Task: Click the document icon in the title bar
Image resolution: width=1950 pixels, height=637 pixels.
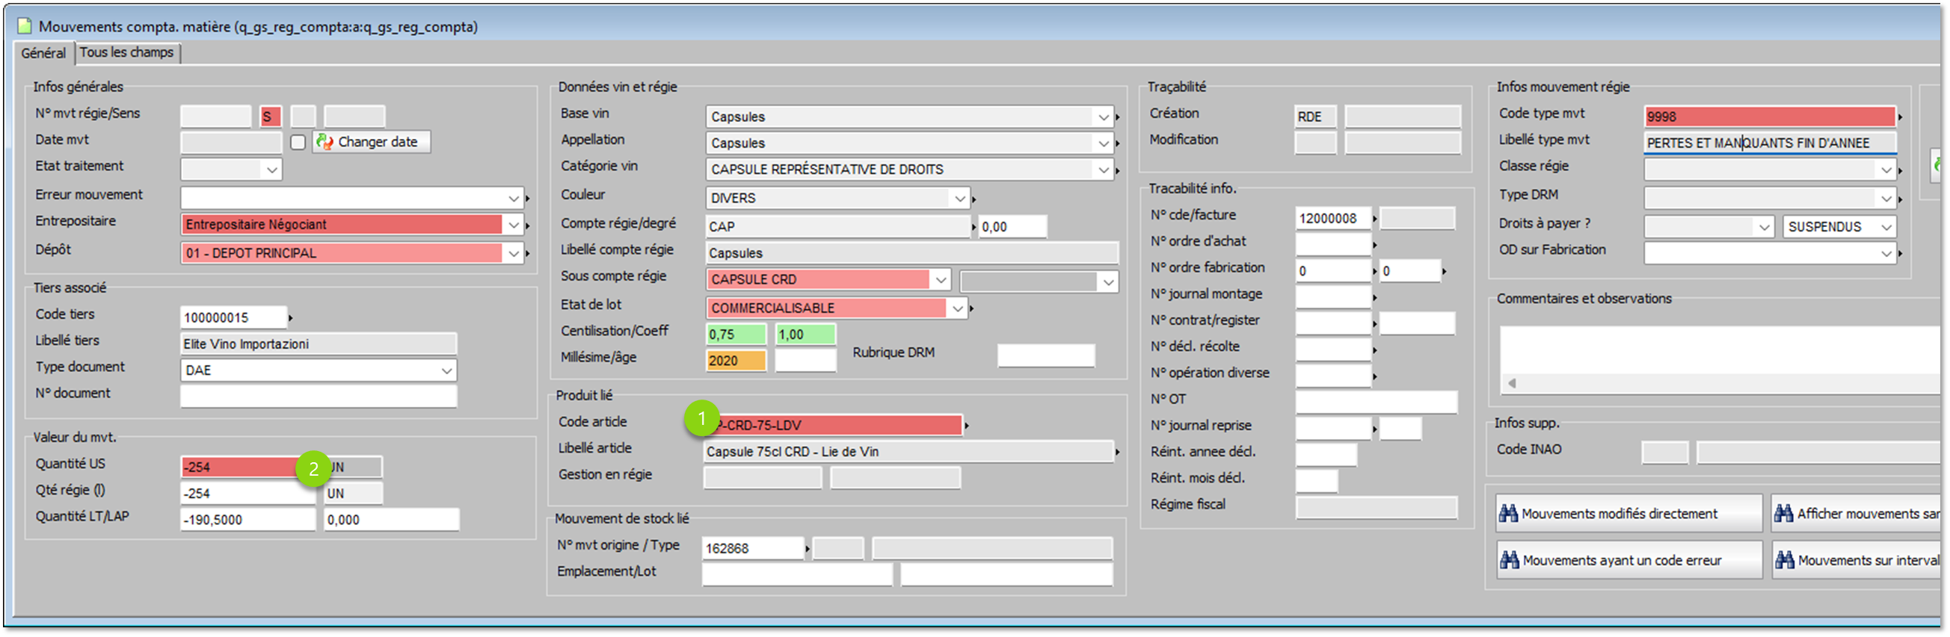Action: [x=24, y=26]
